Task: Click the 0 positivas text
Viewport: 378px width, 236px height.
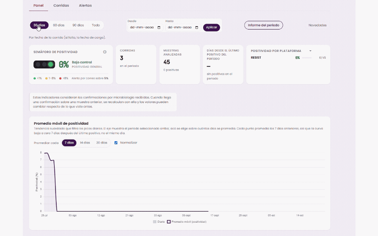Action: point(171,70)
